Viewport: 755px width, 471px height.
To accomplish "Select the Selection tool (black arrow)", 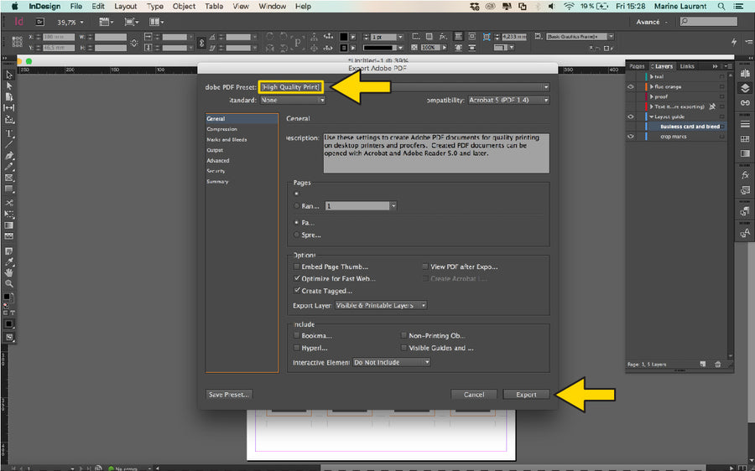I will (x=8, y=75).
